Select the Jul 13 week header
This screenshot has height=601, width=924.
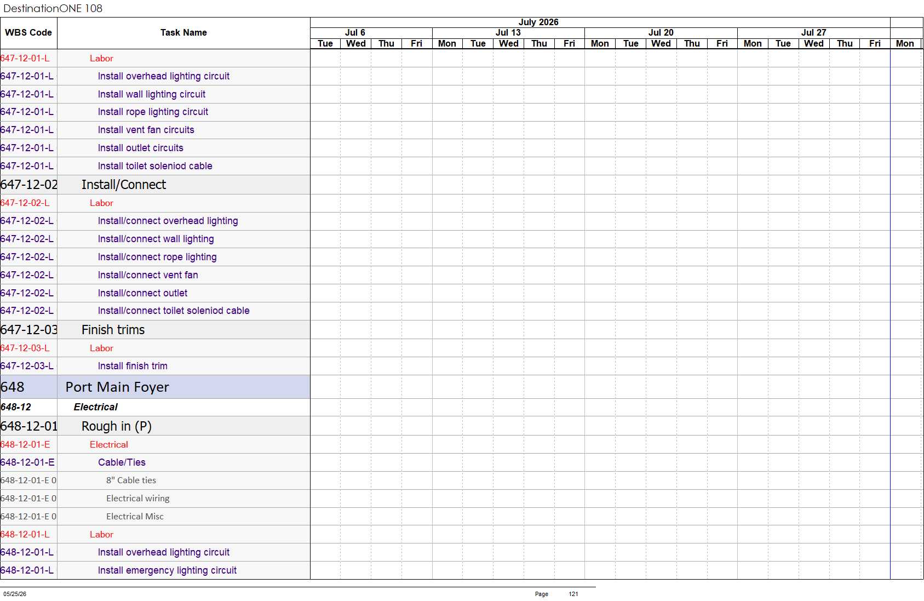508,33
